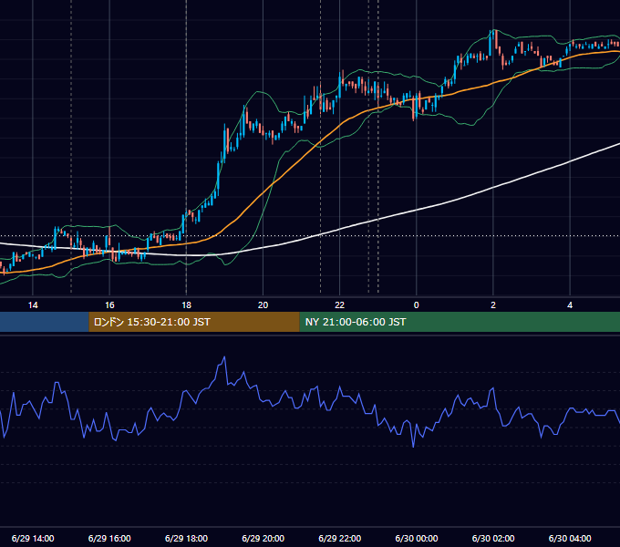Click the 18 hour label on price chart axis
The height and width of the screenshot is (547, 620).
(186, 305)
